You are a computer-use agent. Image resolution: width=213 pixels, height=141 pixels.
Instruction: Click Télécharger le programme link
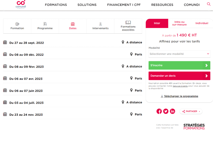coord(181,96)
